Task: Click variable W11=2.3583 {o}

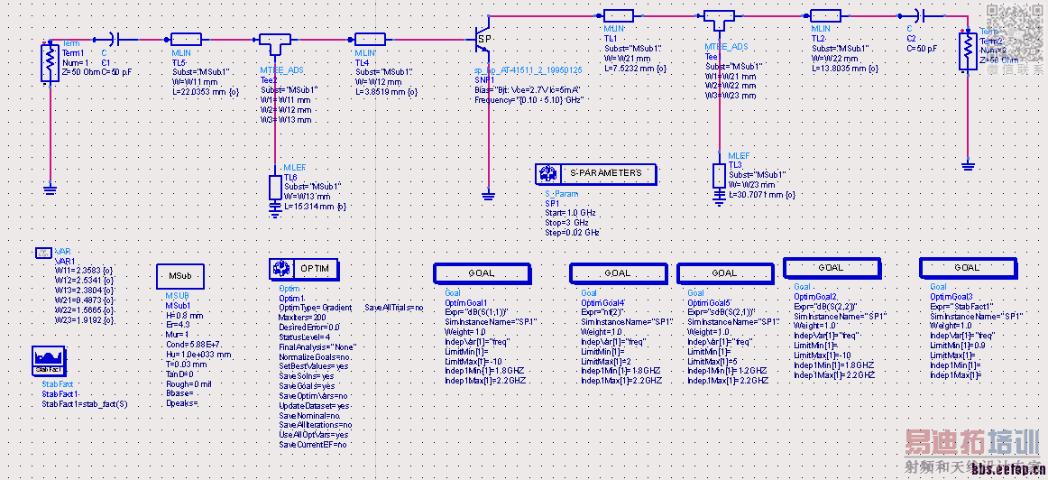Action: tap(84, 270)
